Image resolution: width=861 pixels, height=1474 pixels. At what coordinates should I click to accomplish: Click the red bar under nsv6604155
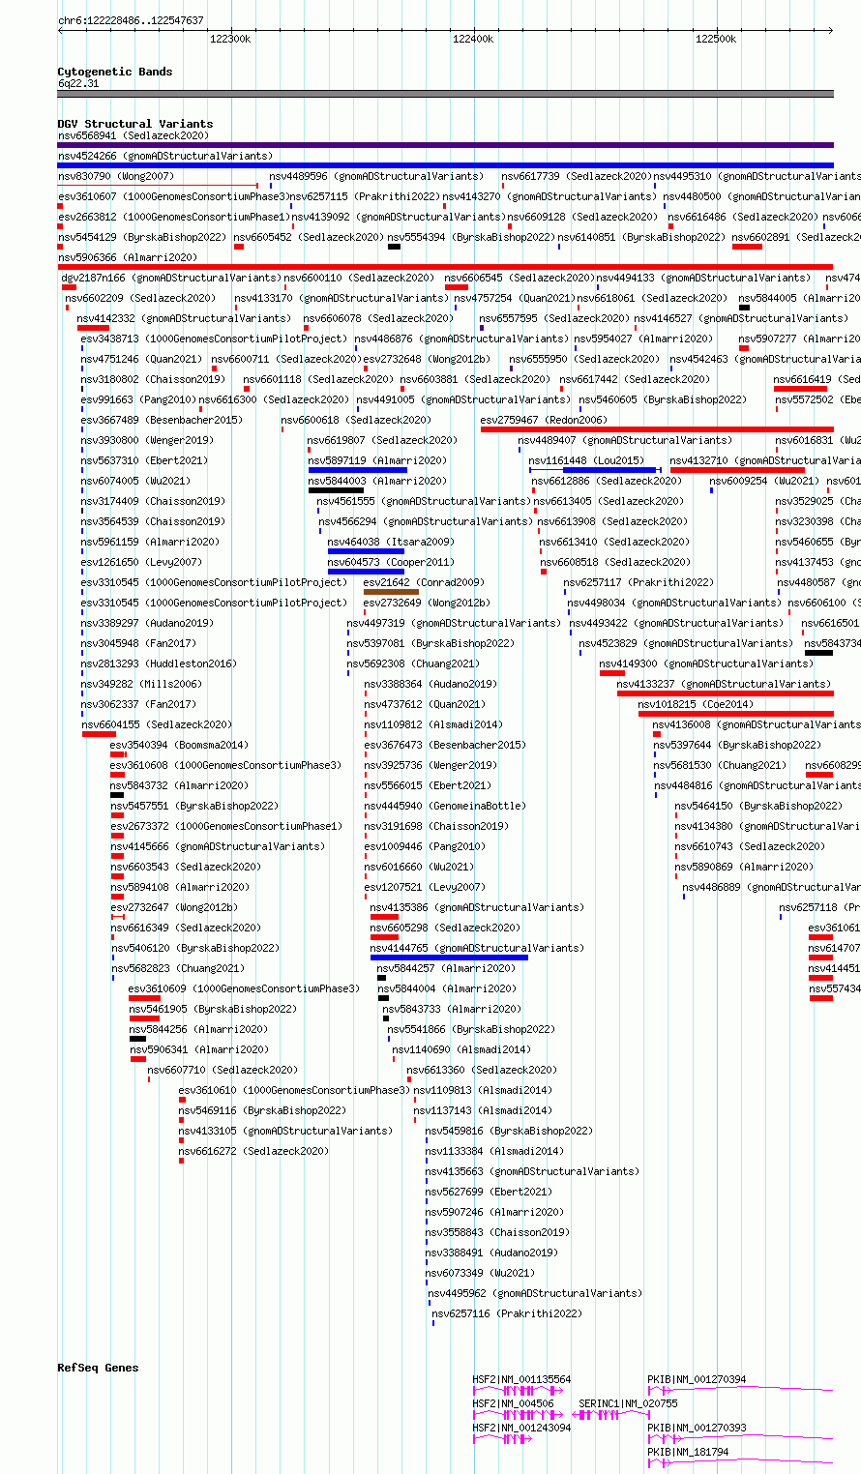[99, 734]
